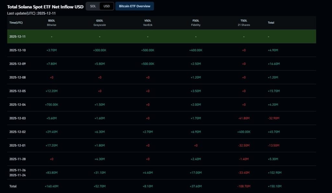This screenshot has width=332, height=193.
Task: Sort table by the Total column
Action: click(271, 23)
